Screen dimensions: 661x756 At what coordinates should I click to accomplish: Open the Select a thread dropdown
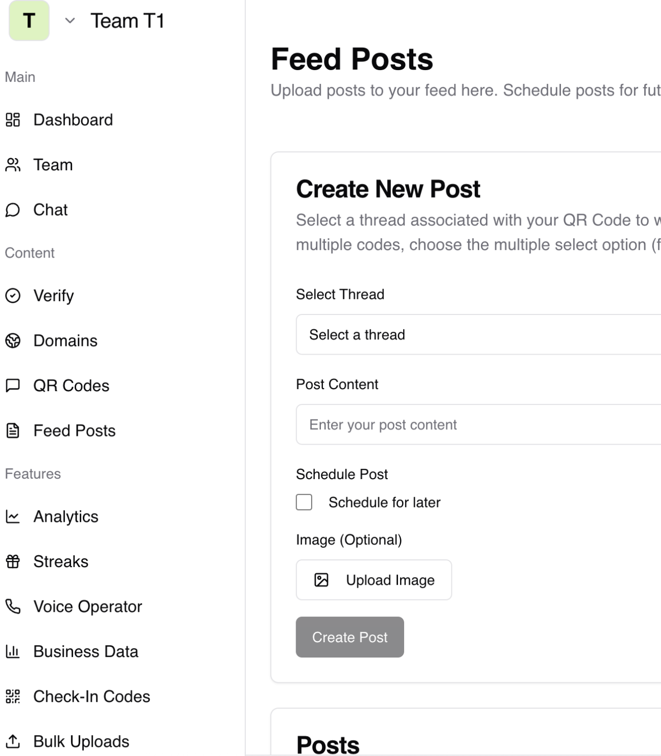point(477,334)
